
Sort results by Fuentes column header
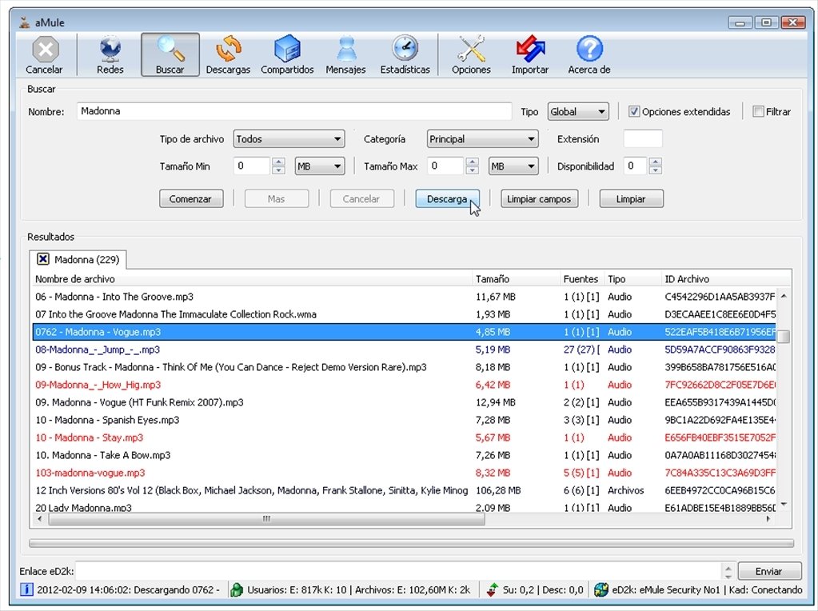click(x=581, y=279)
